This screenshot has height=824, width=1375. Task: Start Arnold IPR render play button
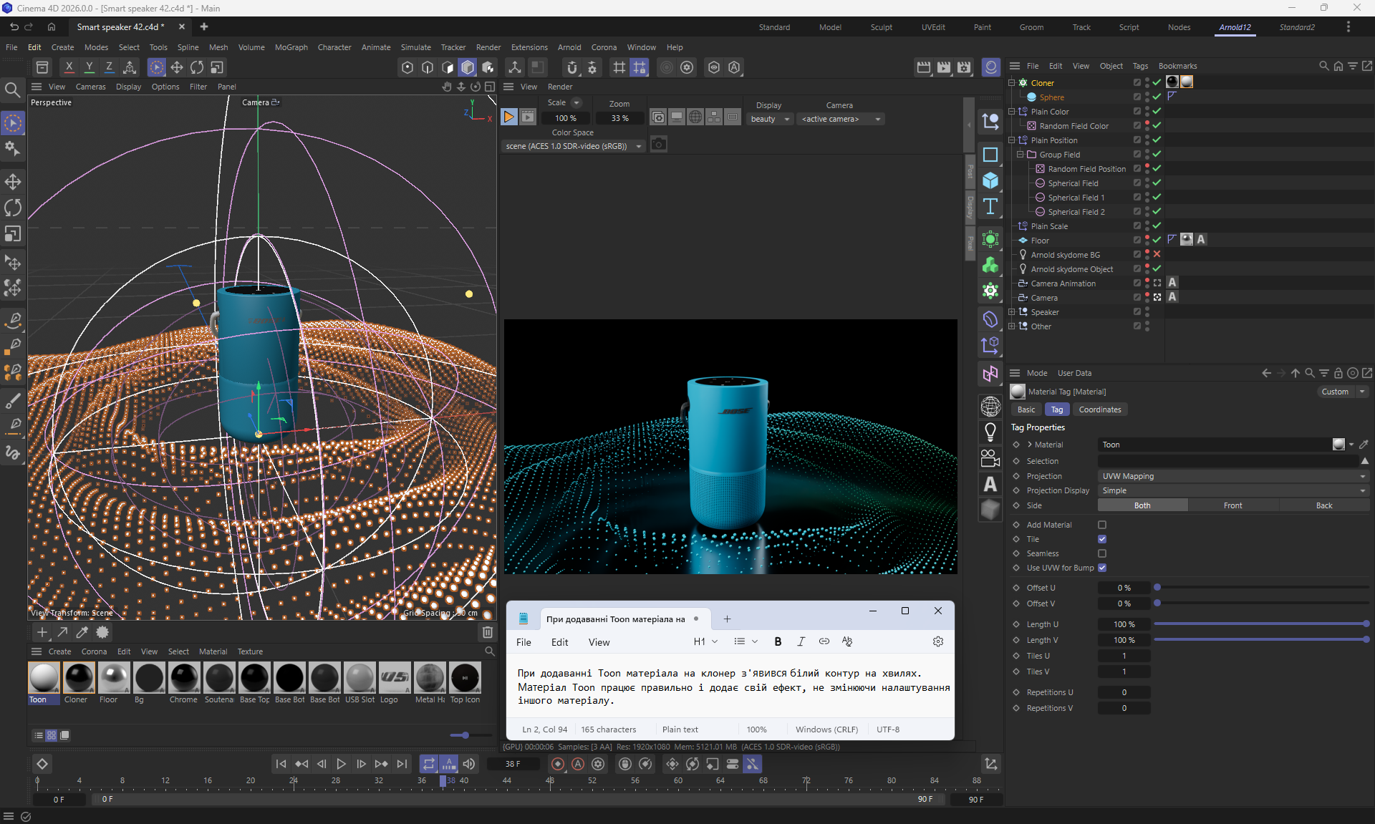click(x=508, y=117)
